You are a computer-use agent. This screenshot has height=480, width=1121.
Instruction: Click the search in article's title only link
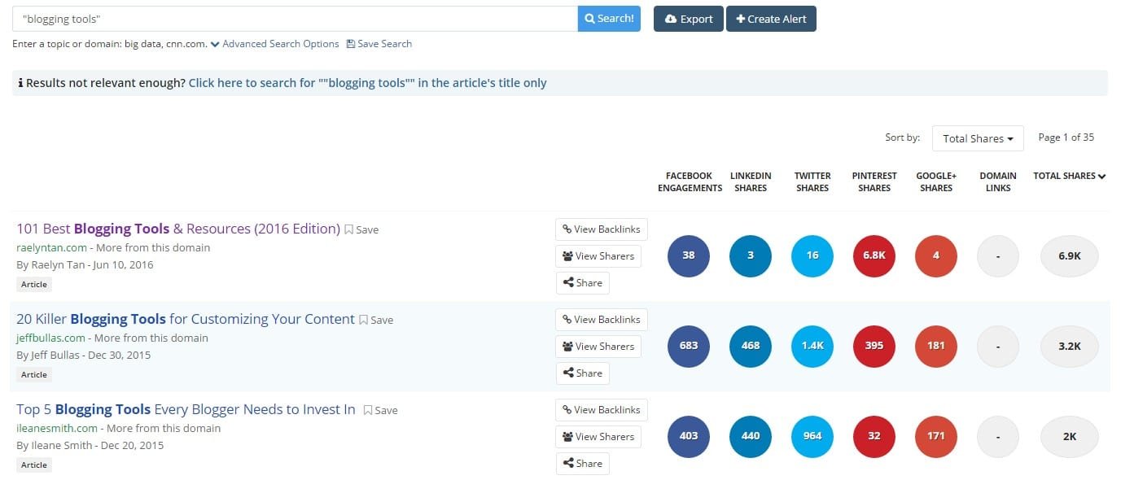point(367,83)
